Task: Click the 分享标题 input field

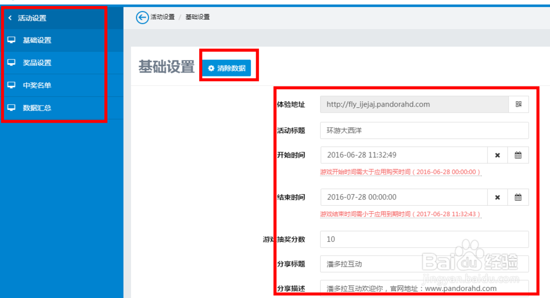Action: tap(425, 264)
